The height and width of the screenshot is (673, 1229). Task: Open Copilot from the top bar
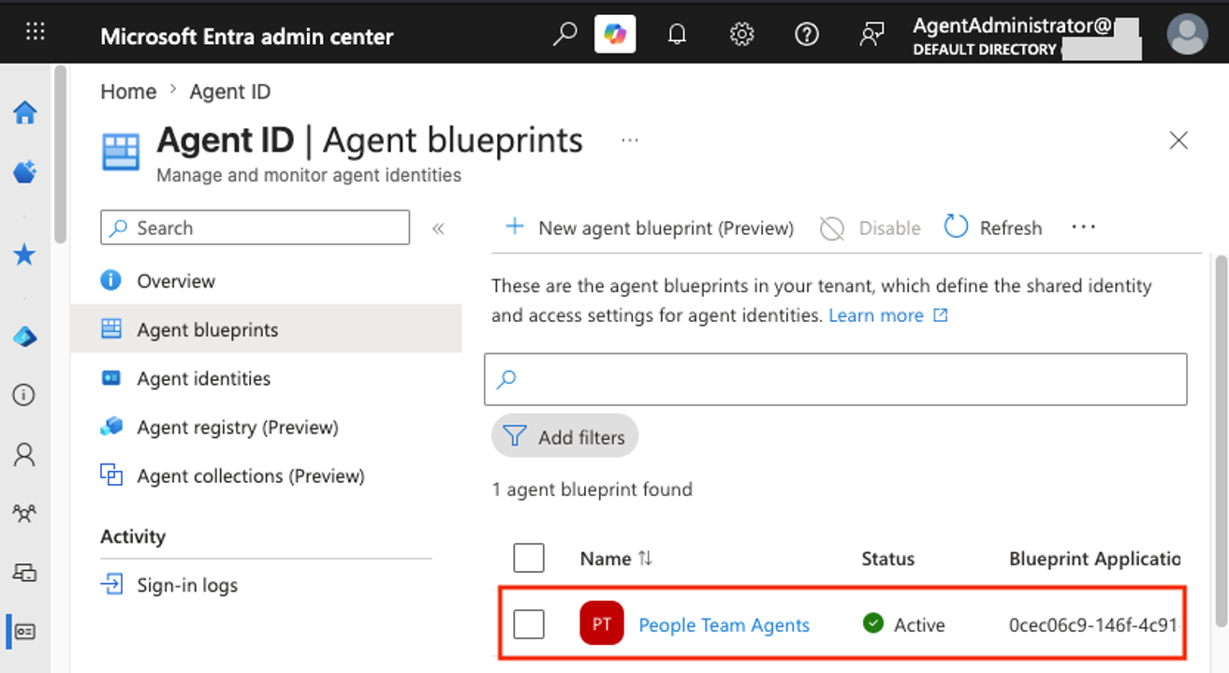615,35
